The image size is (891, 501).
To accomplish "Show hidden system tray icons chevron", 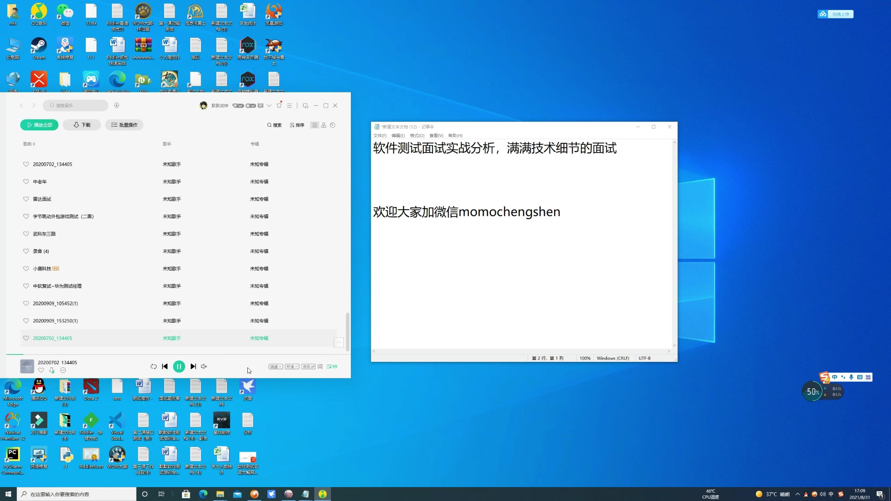I will tap(798, 494).
